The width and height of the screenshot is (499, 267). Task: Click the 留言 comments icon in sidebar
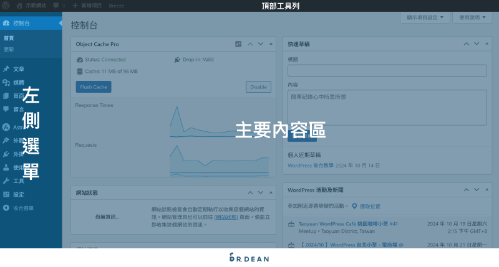coord(6,109)
